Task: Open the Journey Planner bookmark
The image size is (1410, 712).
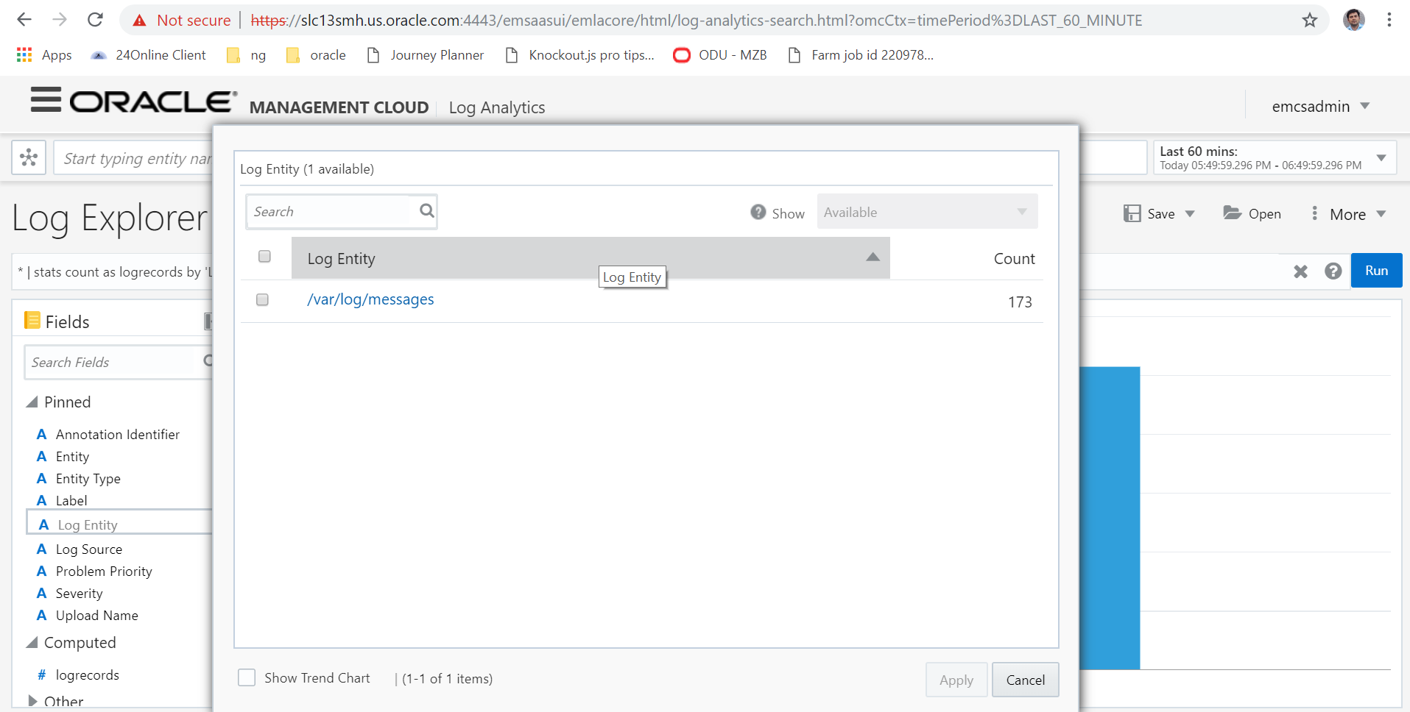Action: point(425,55)
